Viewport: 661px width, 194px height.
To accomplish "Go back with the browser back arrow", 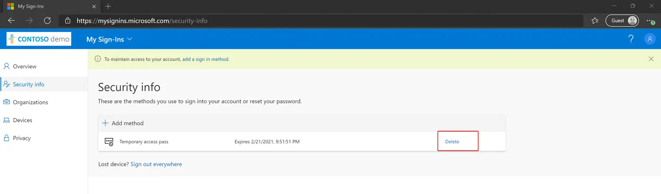I will (11, 21).
